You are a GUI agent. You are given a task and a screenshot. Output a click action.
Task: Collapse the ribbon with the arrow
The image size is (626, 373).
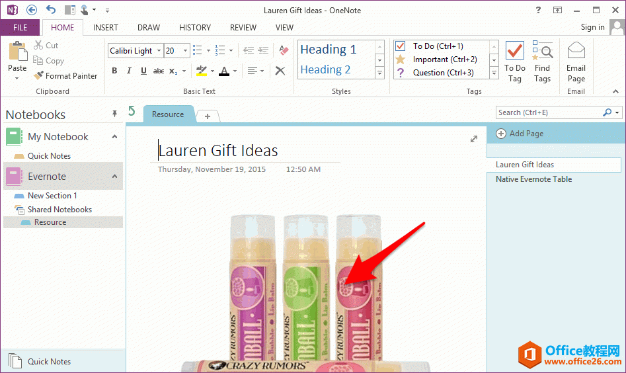pyautogui.click(x=615, y=91)
